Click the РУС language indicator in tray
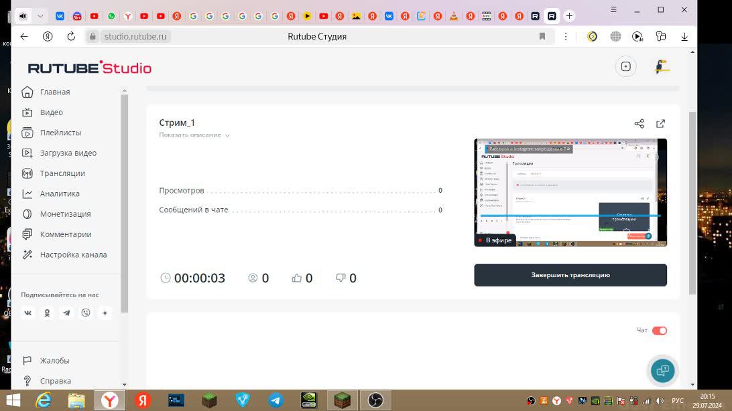 678,401
